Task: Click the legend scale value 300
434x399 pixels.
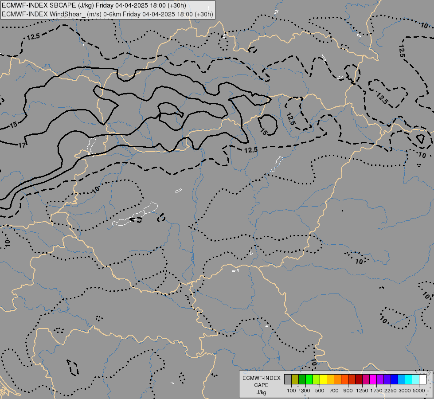Action: [305, 391]
